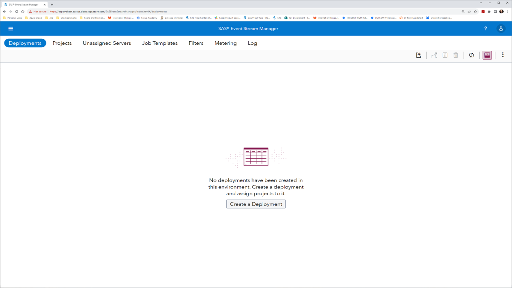Switch to the Filters tab

point(196,43)
